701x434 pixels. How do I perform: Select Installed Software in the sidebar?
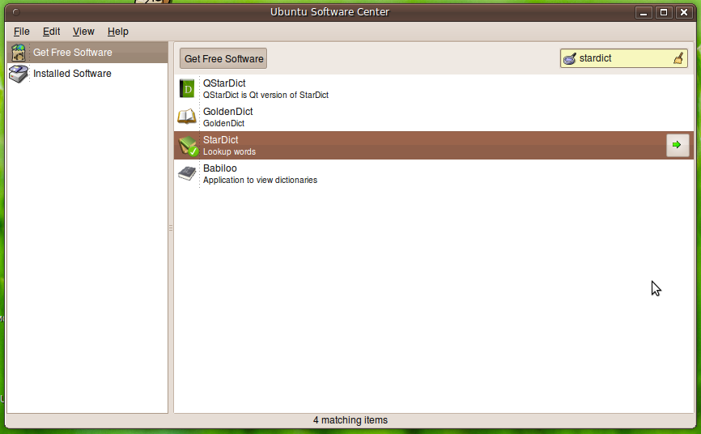pos(87,74)
